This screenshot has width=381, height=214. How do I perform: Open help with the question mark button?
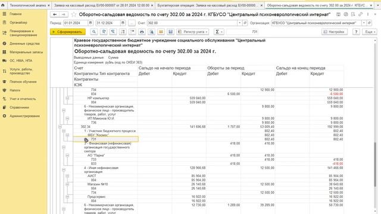356,32
